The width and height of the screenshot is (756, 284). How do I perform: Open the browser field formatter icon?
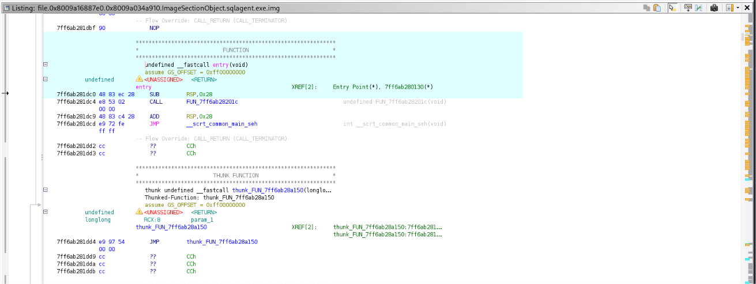coord(688,7)
